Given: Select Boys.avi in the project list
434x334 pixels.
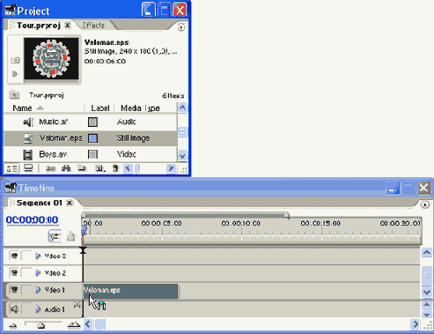Looking at the screenshot, I should coord(91,154).
